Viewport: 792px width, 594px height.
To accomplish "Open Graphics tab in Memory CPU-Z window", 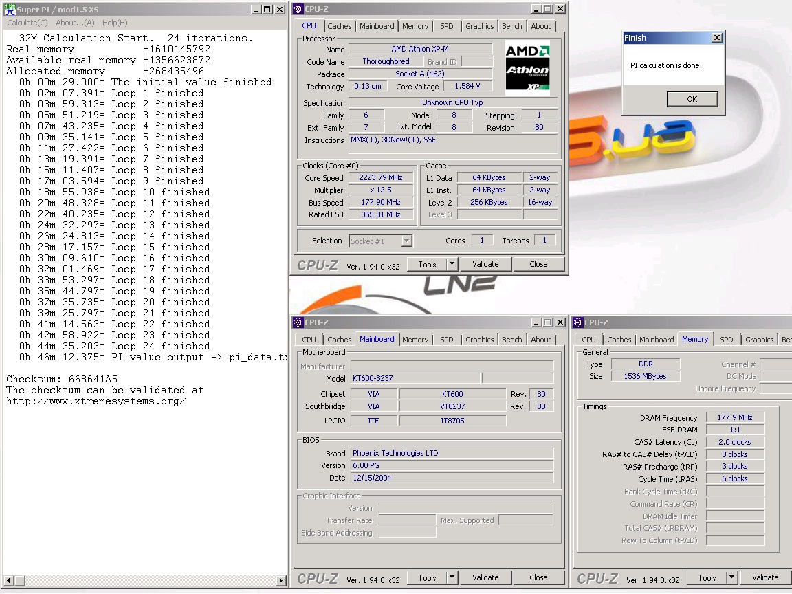I will 759,340.
